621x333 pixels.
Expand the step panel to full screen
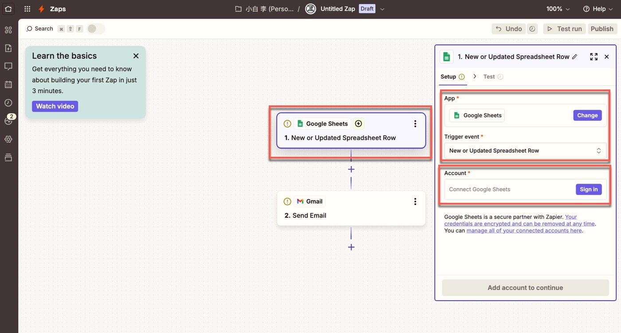594,57
